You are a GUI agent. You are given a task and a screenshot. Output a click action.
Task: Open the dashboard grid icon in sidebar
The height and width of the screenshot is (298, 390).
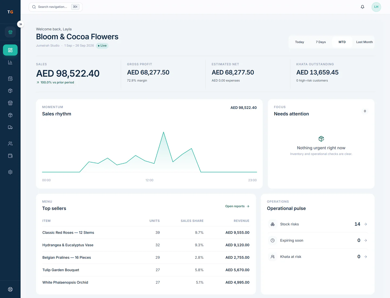click(10, 50)
